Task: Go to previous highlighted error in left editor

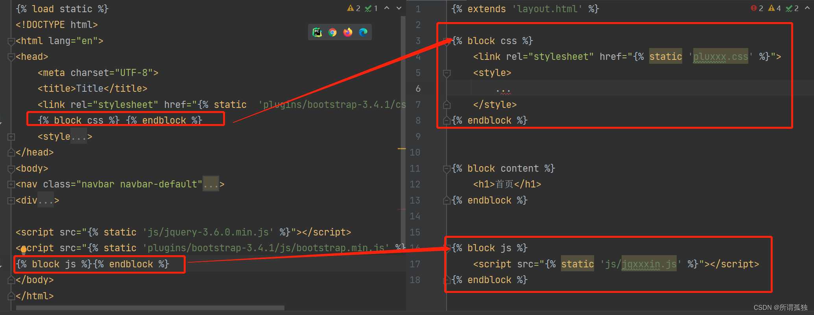Action: point(387,8)
